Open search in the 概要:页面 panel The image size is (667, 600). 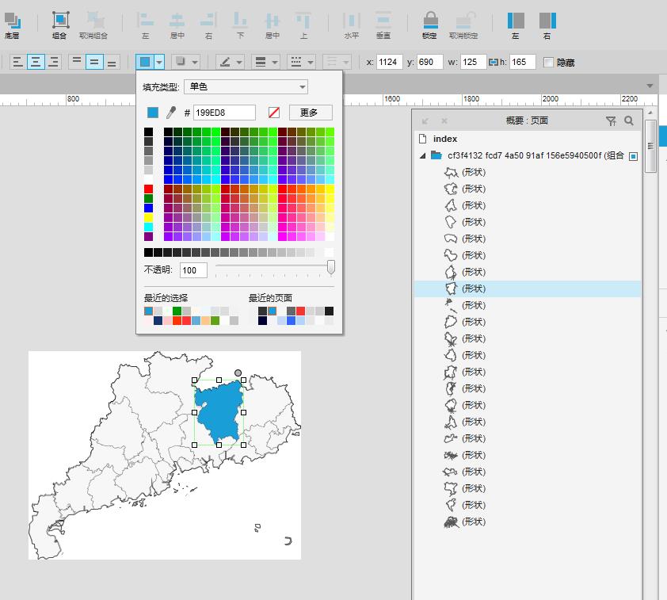pos(628,120)
